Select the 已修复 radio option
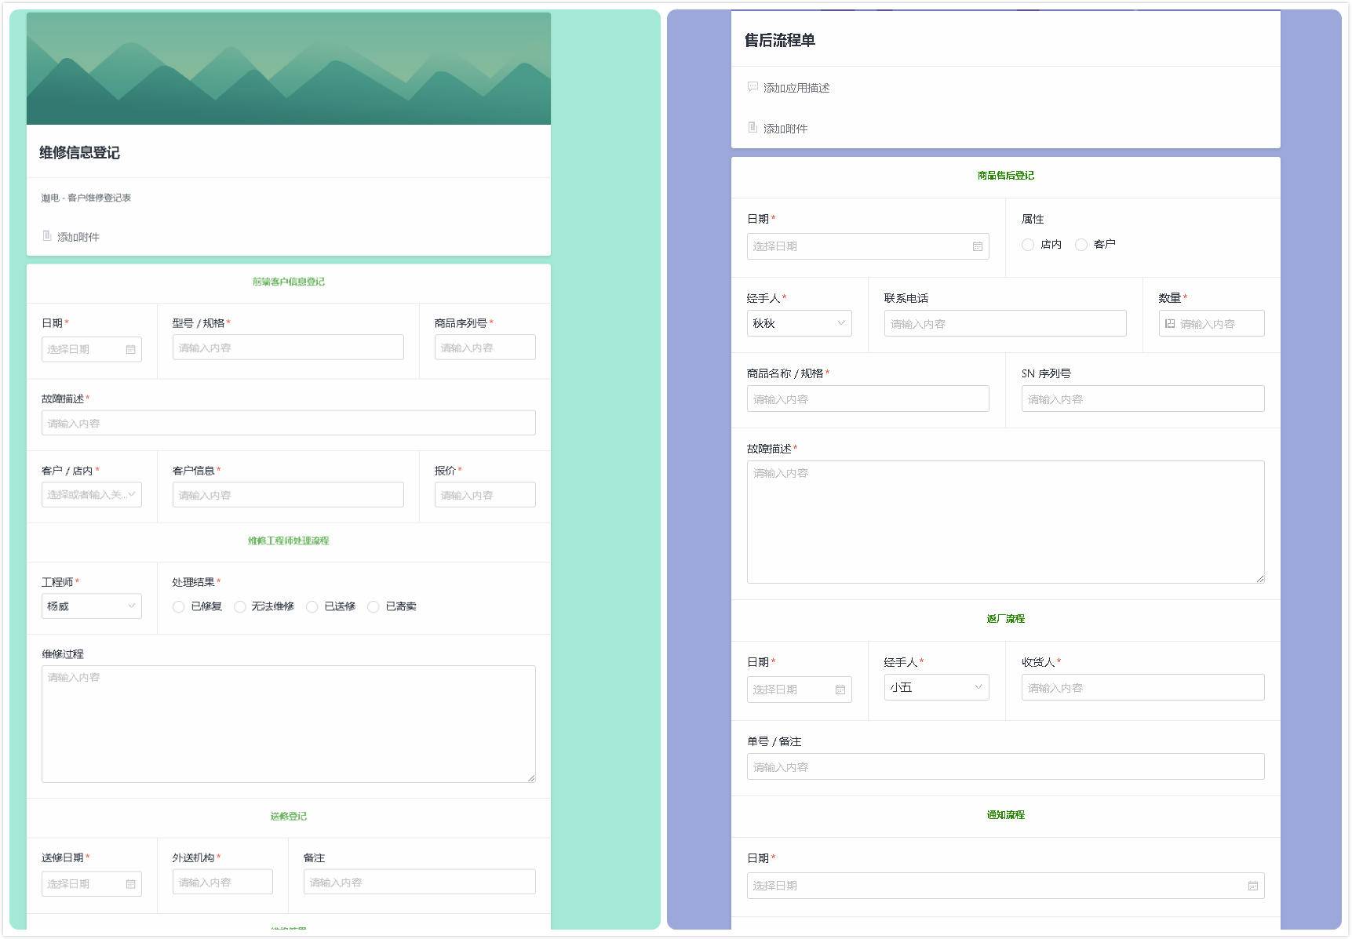 (179, 606)
